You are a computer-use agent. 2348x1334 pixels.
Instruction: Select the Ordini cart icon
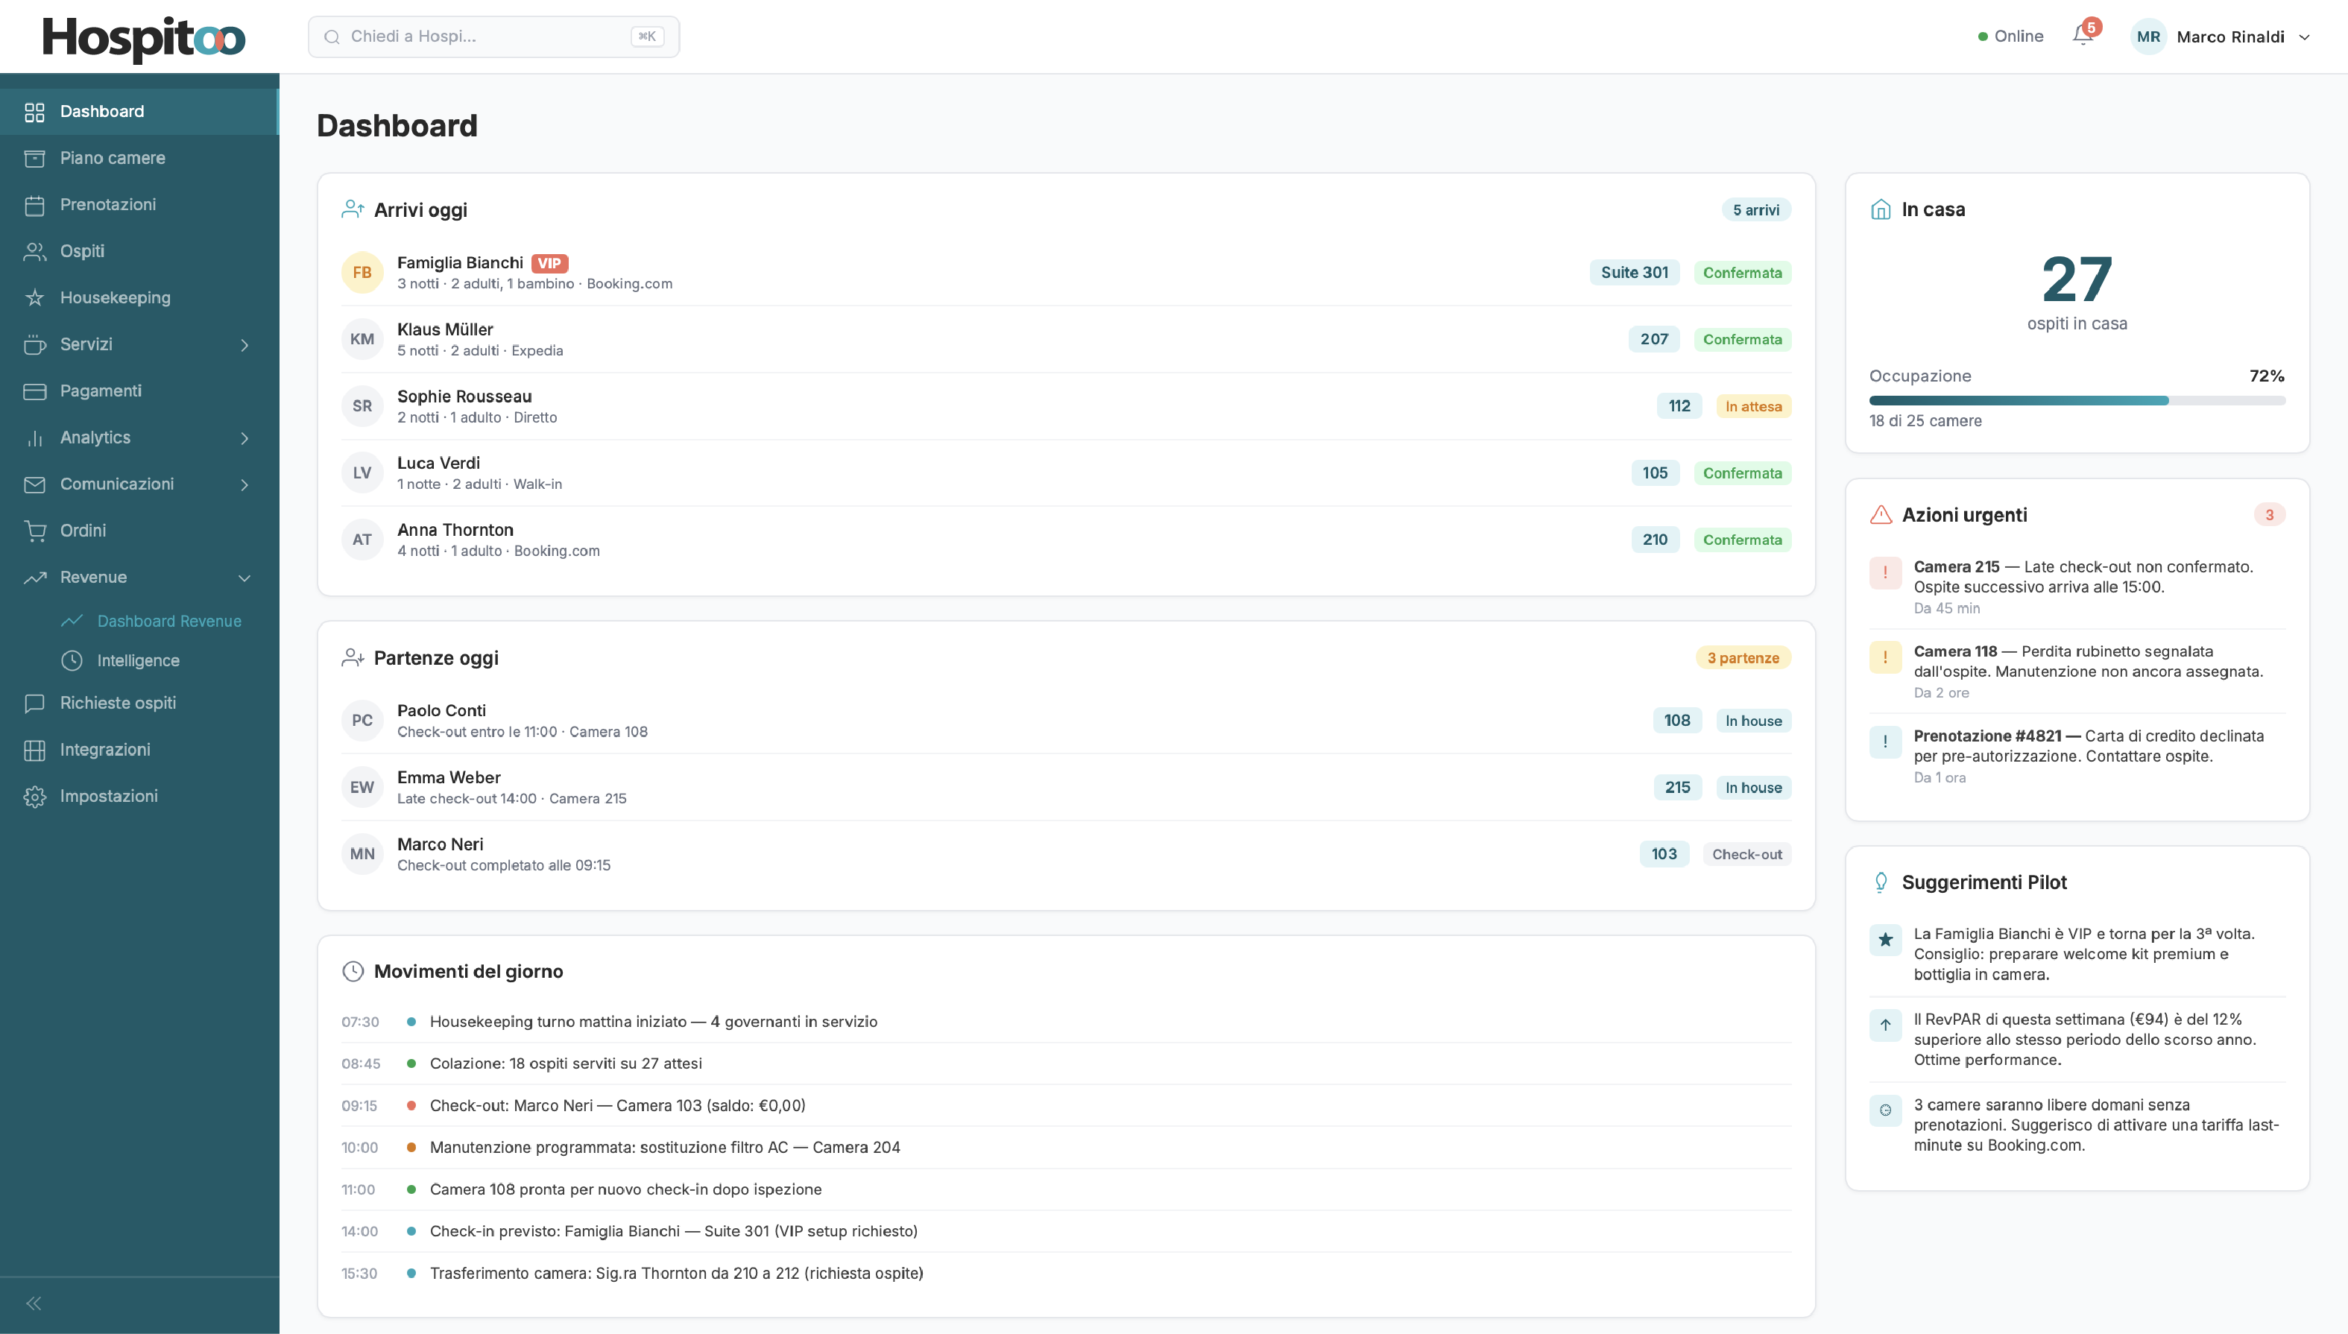[35, 531]
